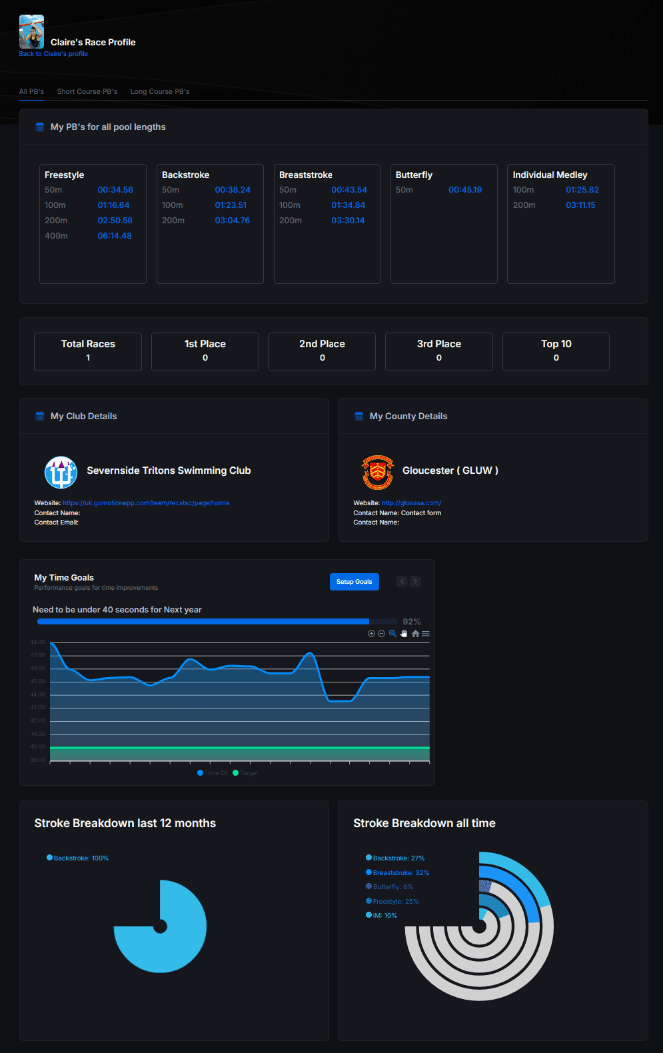663x1053 pixels.
Task: Open the Severnside Tritons website link
Action: tap(146, 503)
